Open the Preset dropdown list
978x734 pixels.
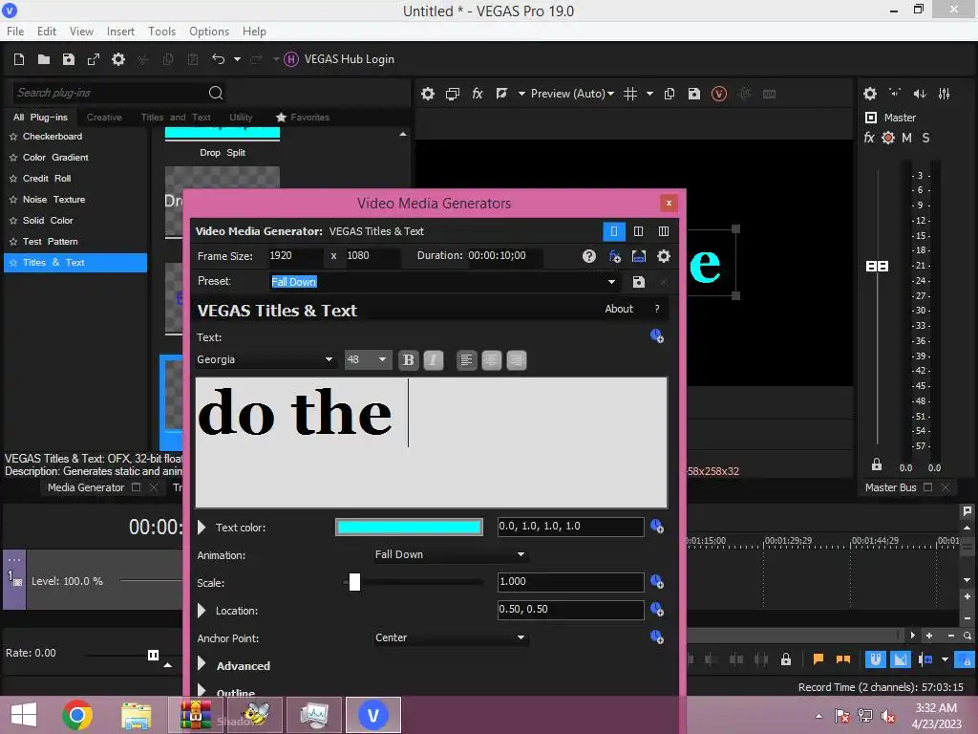pos(611,282)
